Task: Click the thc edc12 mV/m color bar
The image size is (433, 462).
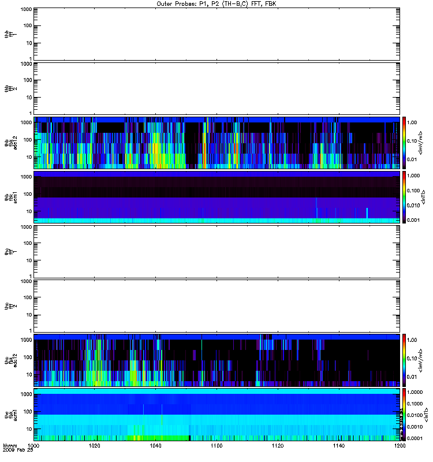Action: (x=405, y=360)
